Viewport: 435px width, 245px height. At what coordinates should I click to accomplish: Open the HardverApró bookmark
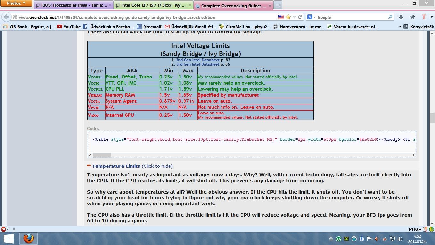299,27
